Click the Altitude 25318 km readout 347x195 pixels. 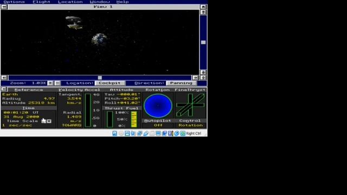coord(29,103)
